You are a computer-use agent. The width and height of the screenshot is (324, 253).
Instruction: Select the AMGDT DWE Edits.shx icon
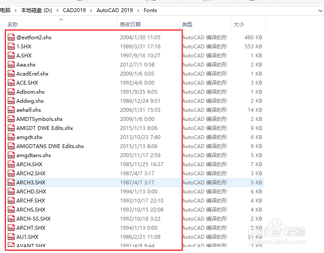(x=11, y=128)
